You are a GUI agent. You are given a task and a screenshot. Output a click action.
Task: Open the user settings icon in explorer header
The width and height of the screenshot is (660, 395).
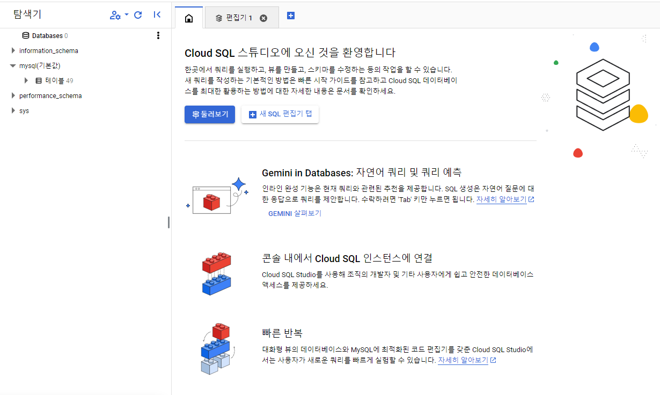[115, 15]
